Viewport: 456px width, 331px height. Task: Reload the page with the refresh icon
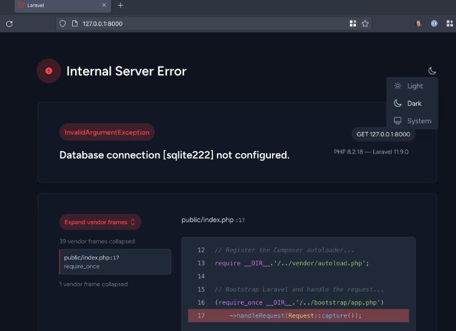[9, 24]
